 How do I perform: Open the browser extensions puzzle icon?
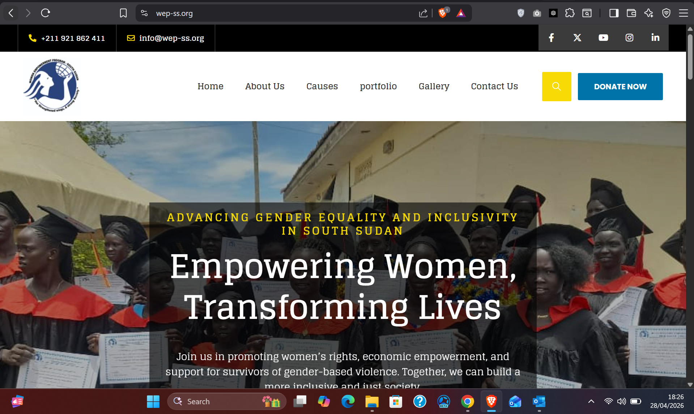click(570, 13)
